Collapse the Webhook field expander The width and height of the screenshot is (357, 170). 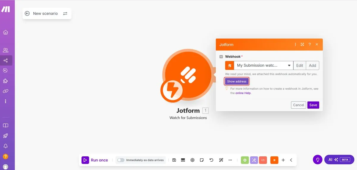221,57
